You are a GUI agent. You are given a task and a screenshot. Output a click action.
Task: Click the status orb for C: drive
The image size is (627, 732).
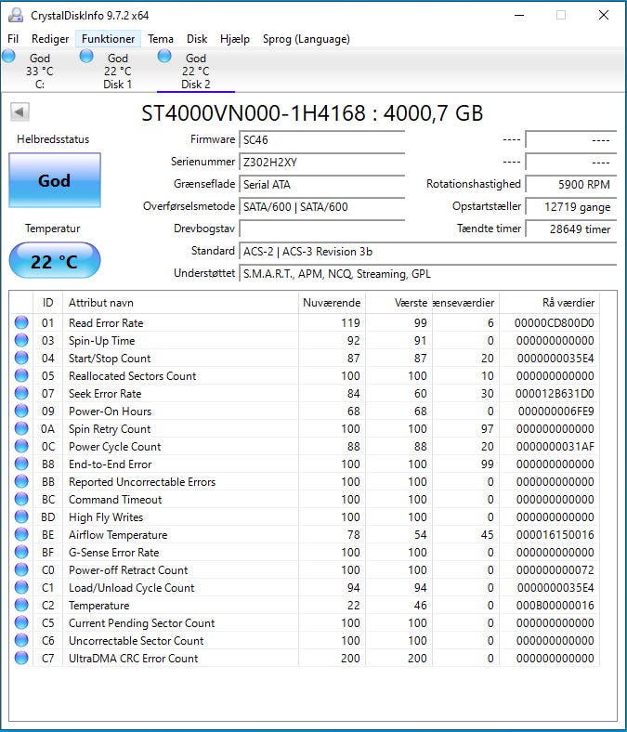click(x=9, y=57)
